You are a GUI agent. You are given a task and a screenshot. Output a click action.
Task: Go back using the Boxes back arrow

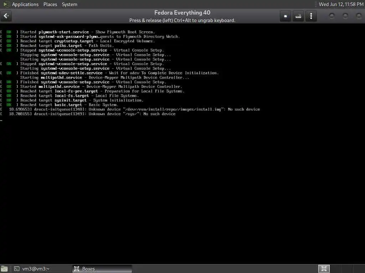pyautogui.click(x=6, y=16)
